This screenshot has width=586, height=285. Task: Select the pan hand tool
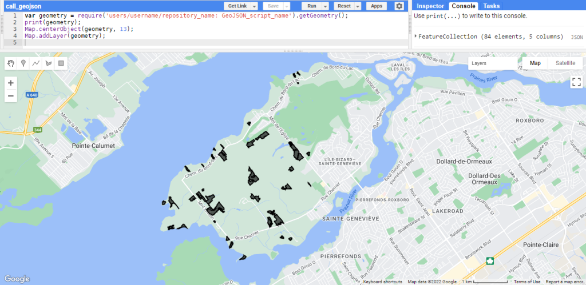tap(11, 63)
